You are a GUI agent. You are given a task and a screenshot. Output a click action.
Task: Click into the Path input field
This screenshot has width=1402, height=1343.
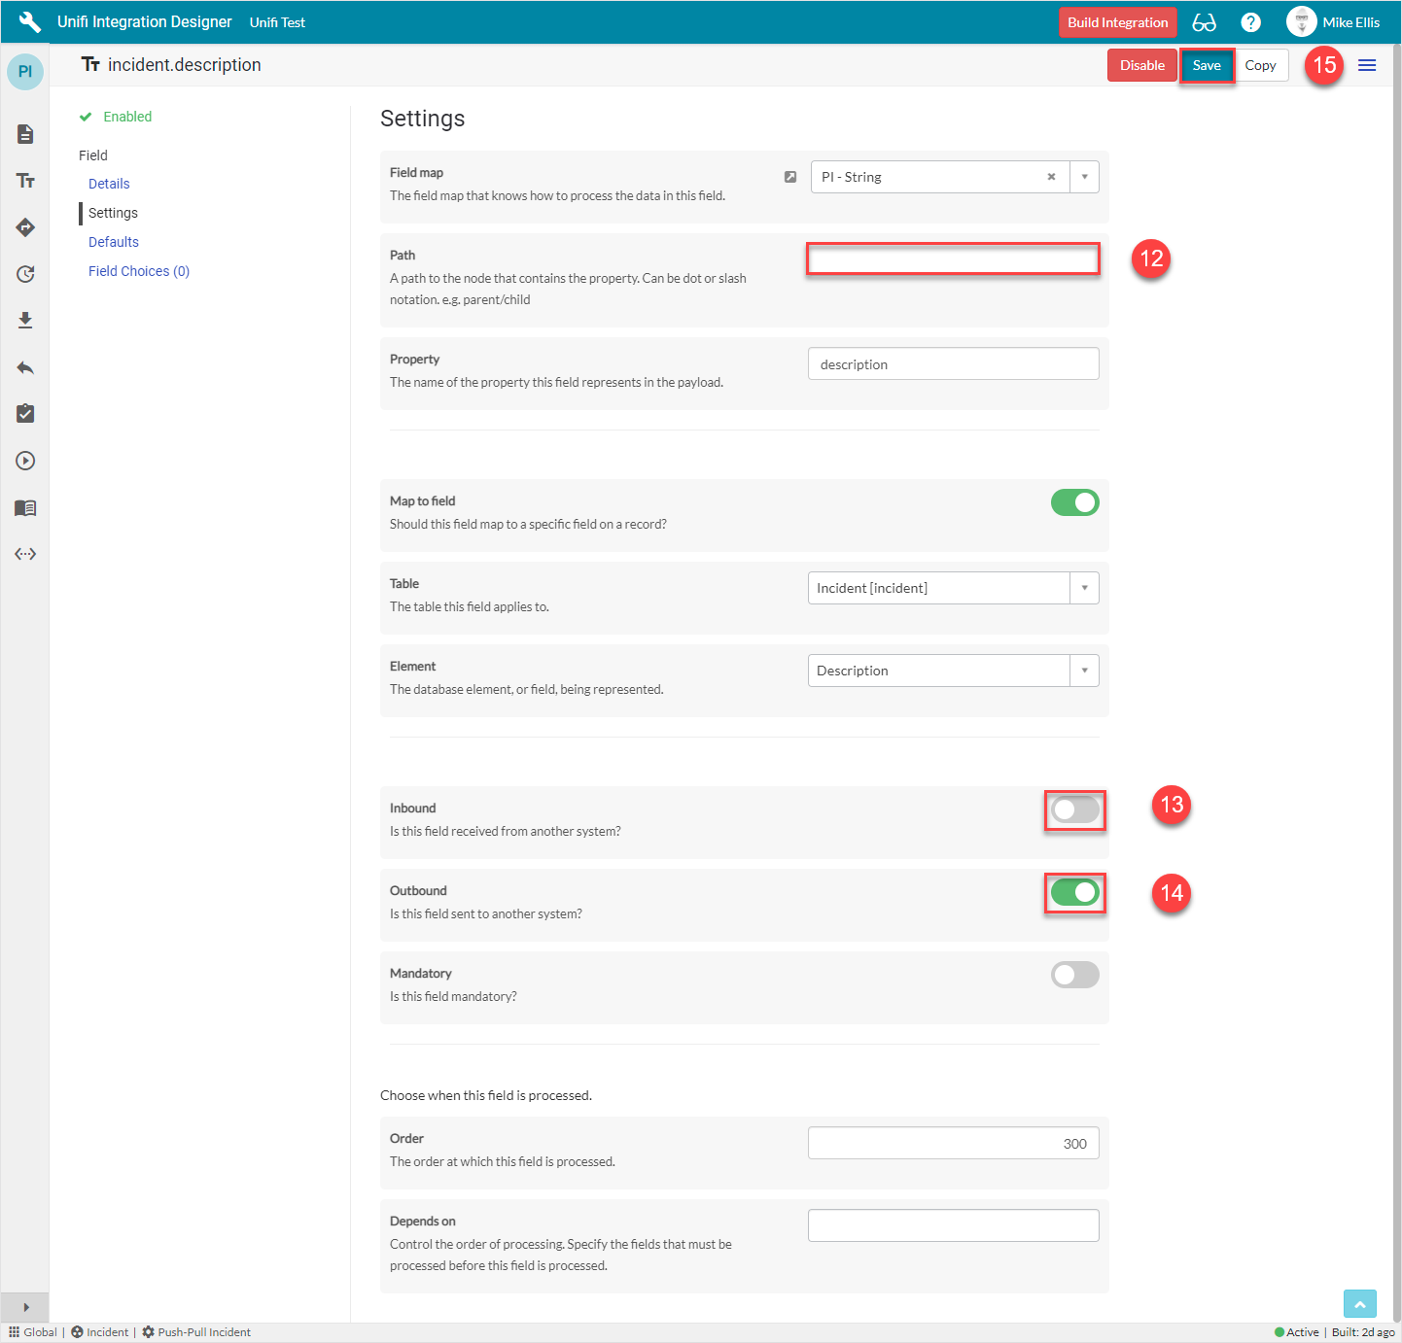[953, 259]
